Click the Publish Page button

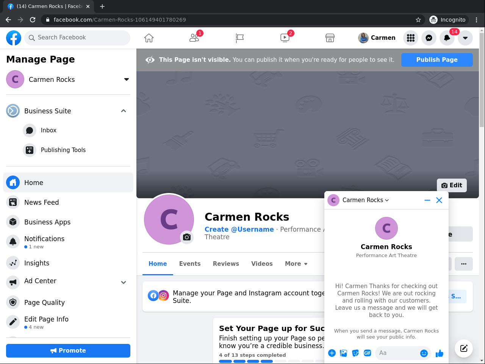click(x=437, y=60)
